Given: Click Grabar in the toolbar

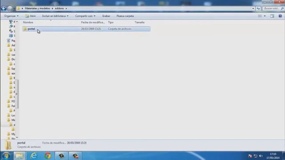Looking at the screenshot, I should (106, 16).
